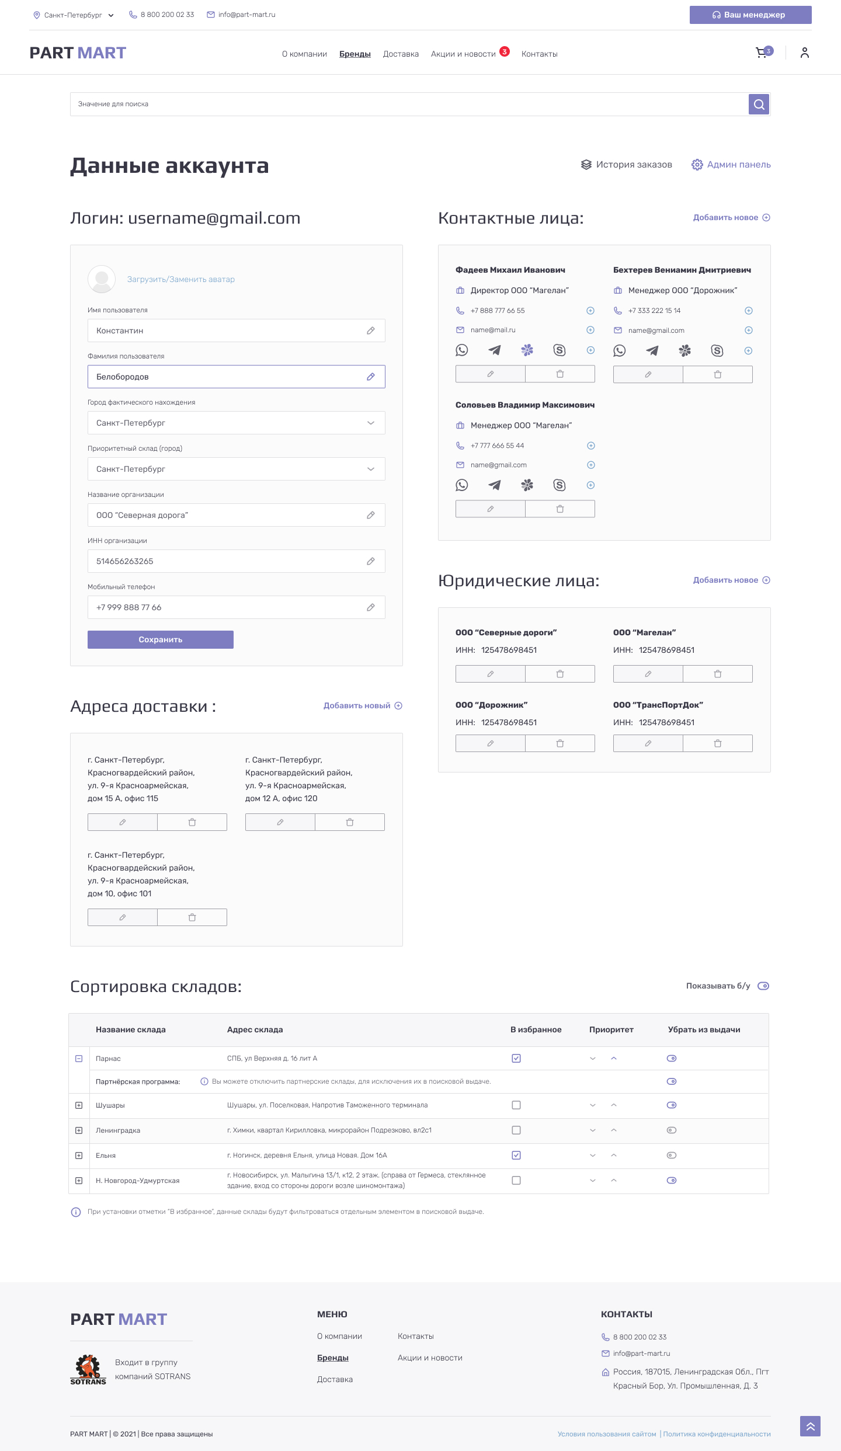The height and width of the screenshot is (1451, 841).
Task: Click the user profile icon in header
Action: click(x=804, y=53)
